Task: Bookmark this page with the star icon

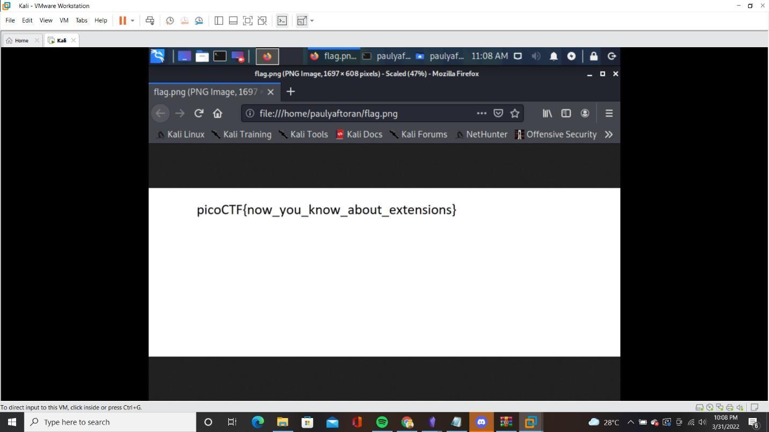Action: click(x=515, y=113)
